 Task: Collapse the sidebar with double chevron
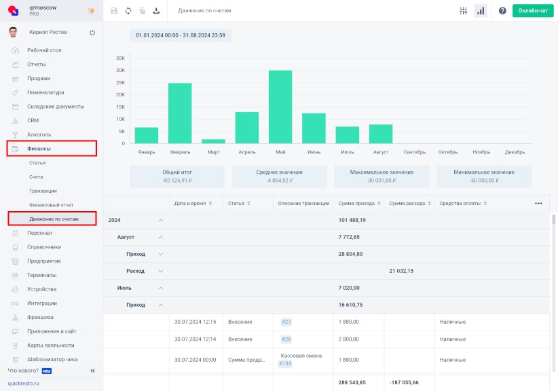point(92,371)
